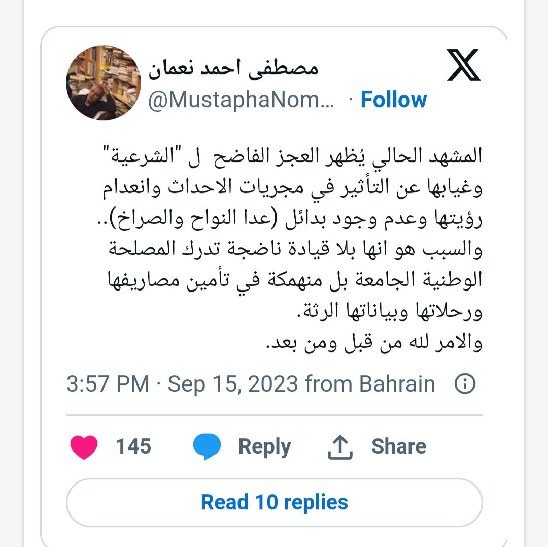Click the Share text label
The width and height of the screenshot is (548, 547).
[x=399, y=446]
